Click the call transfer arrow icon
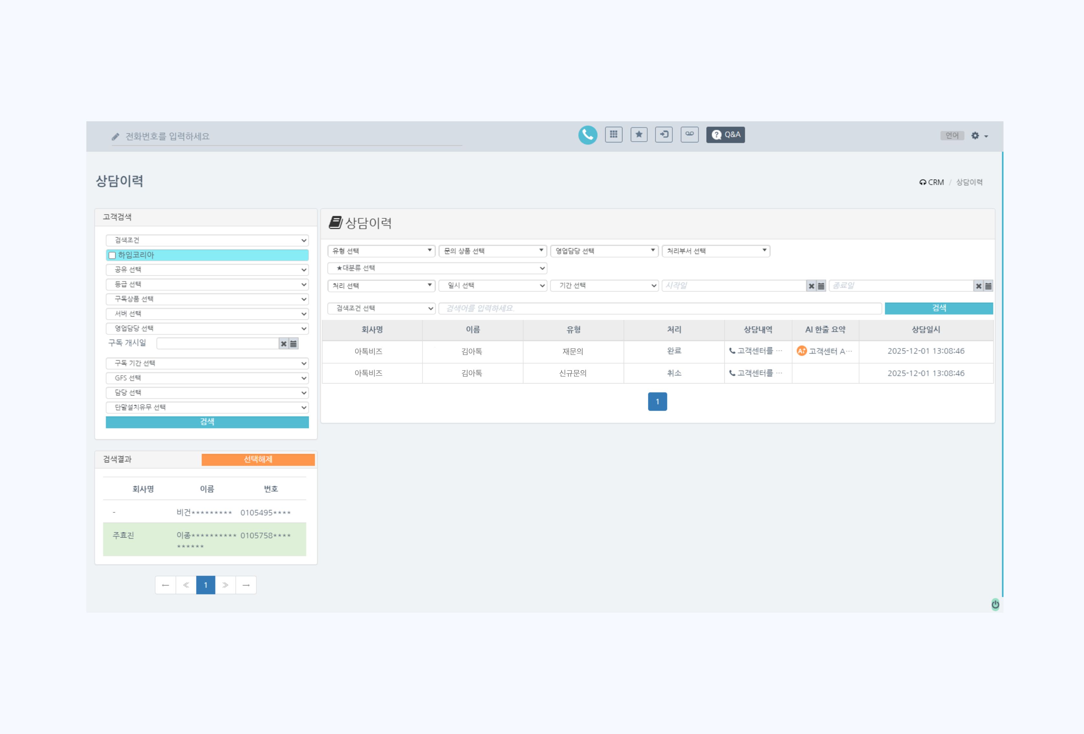The height and width of the screenshot is (734, 1084). tap(663, 135)
